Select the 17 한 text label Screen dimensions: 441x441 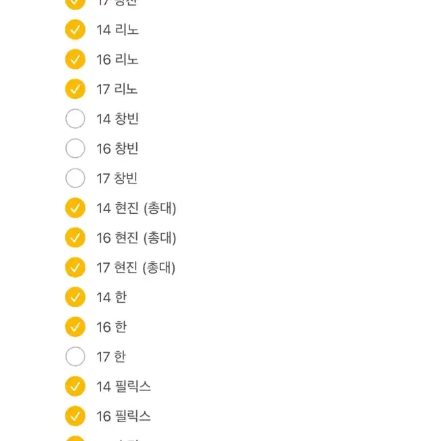[111, 357]
